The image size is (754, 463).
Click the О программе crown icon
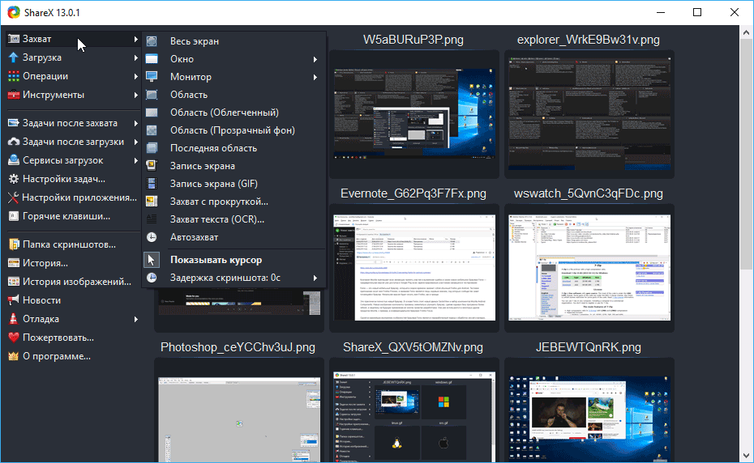coord(14,356)
